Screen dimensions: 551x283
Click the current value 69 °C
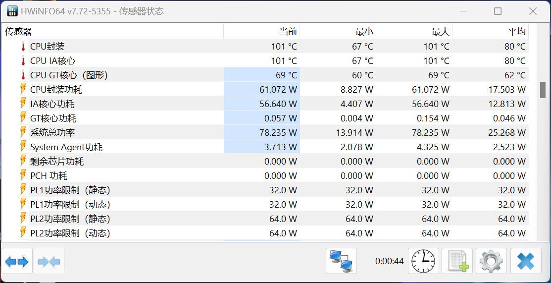287,75
